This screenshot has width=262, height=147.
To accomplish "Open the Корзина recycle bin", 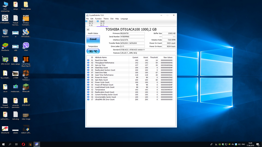I will (x=5, y=33).
